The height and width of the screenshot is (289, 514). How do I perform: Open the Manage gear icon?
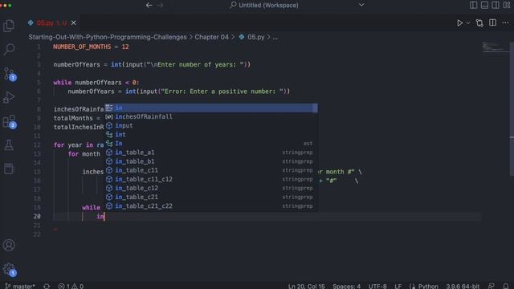(x=9, y=270)
